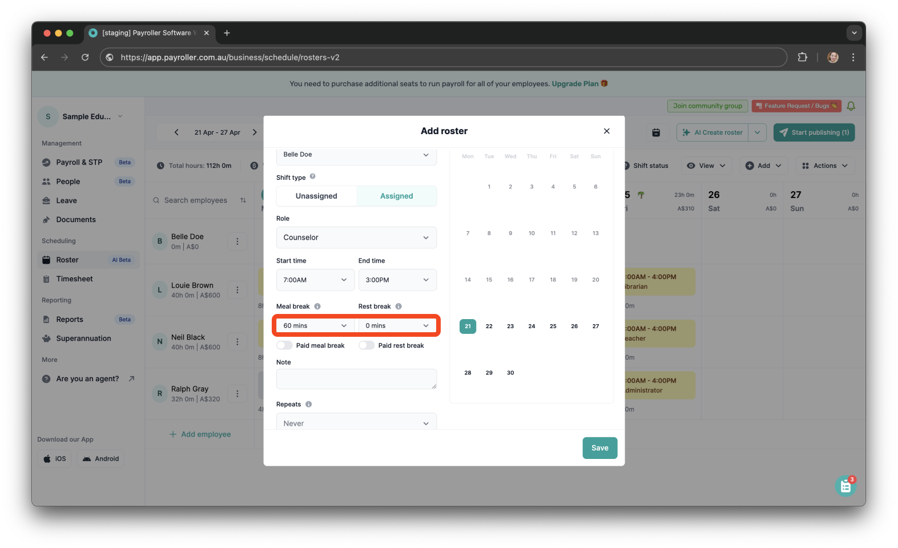Click the Meal break info icon
Viewport: 898px width, 548px height.
point(317,307)
